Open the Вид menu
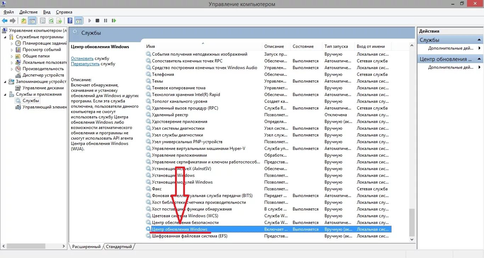 47,12
